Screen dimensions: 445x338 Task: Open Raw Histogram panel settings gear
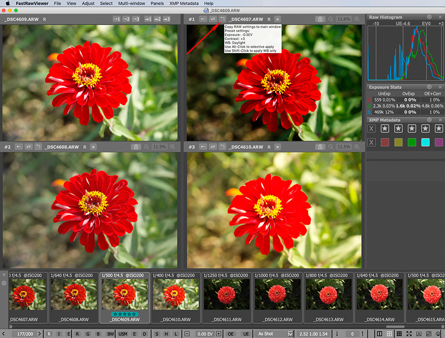click(x=430, y=17)
